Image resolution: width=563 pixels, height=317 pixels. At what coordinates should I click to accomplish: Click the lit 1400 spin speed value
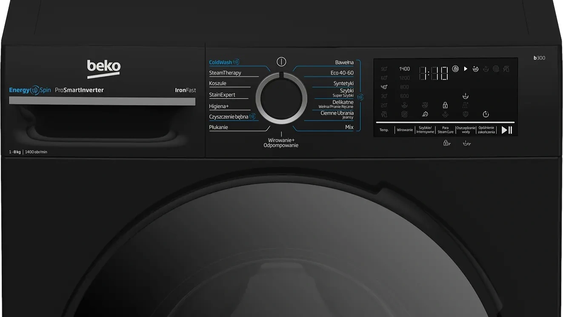click(405, 69)
